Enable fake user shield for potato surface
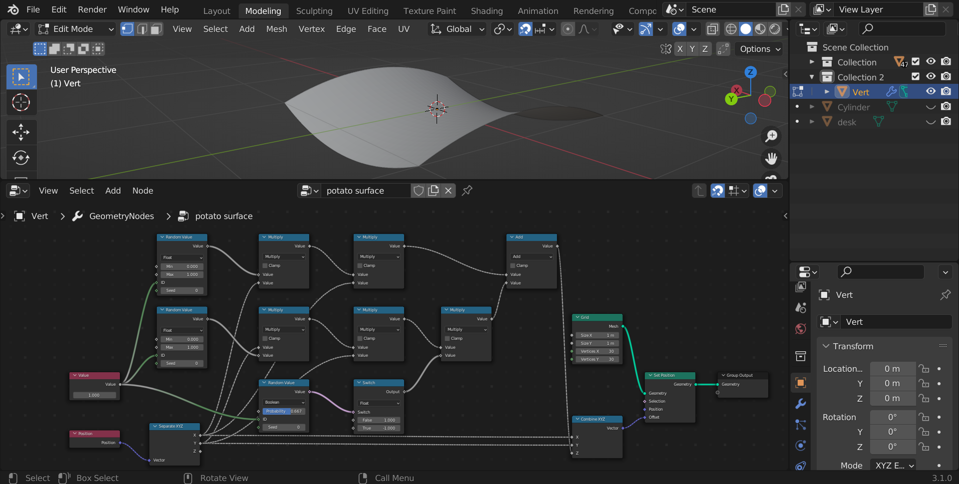959x484 pixels. click(419, 191)
